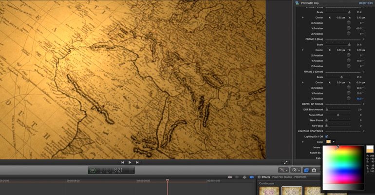This screenshot has height=195, width=375.
Task: Click the Frame 2 (Blue) Z.Rotation dial
Action: (349, 66)
